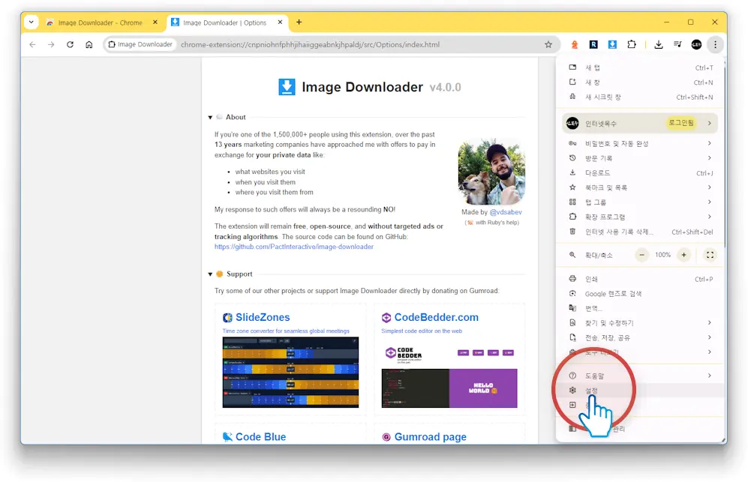
Task: Expand 확장 프로그램 submenu
Action: point(640,217)
